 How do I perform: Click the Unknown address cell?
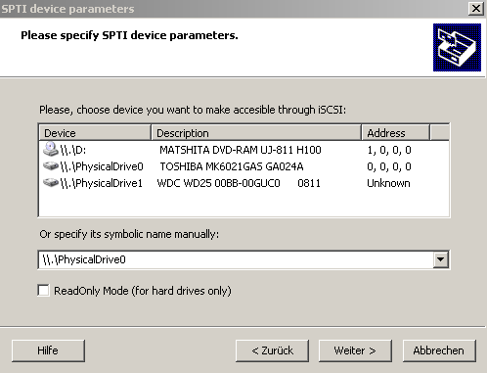[x=388, y=183]
